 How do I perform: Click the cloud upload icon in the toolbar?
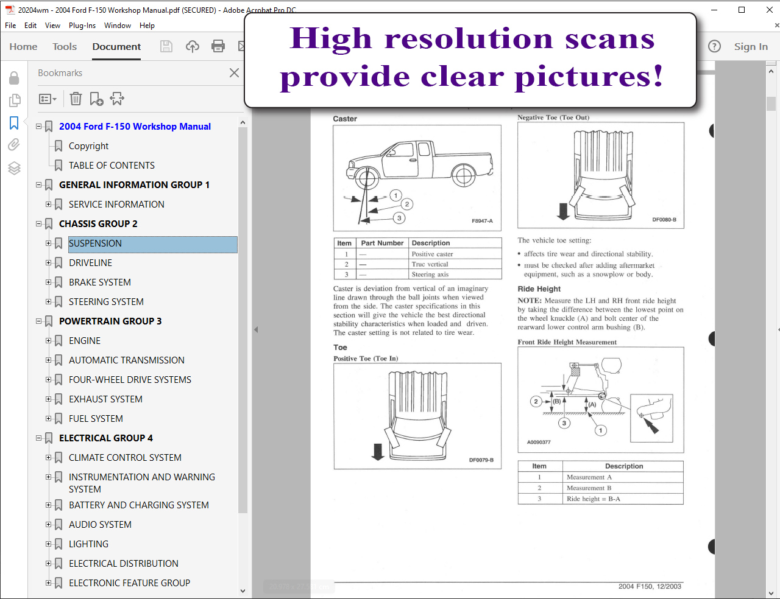[193, 46]
